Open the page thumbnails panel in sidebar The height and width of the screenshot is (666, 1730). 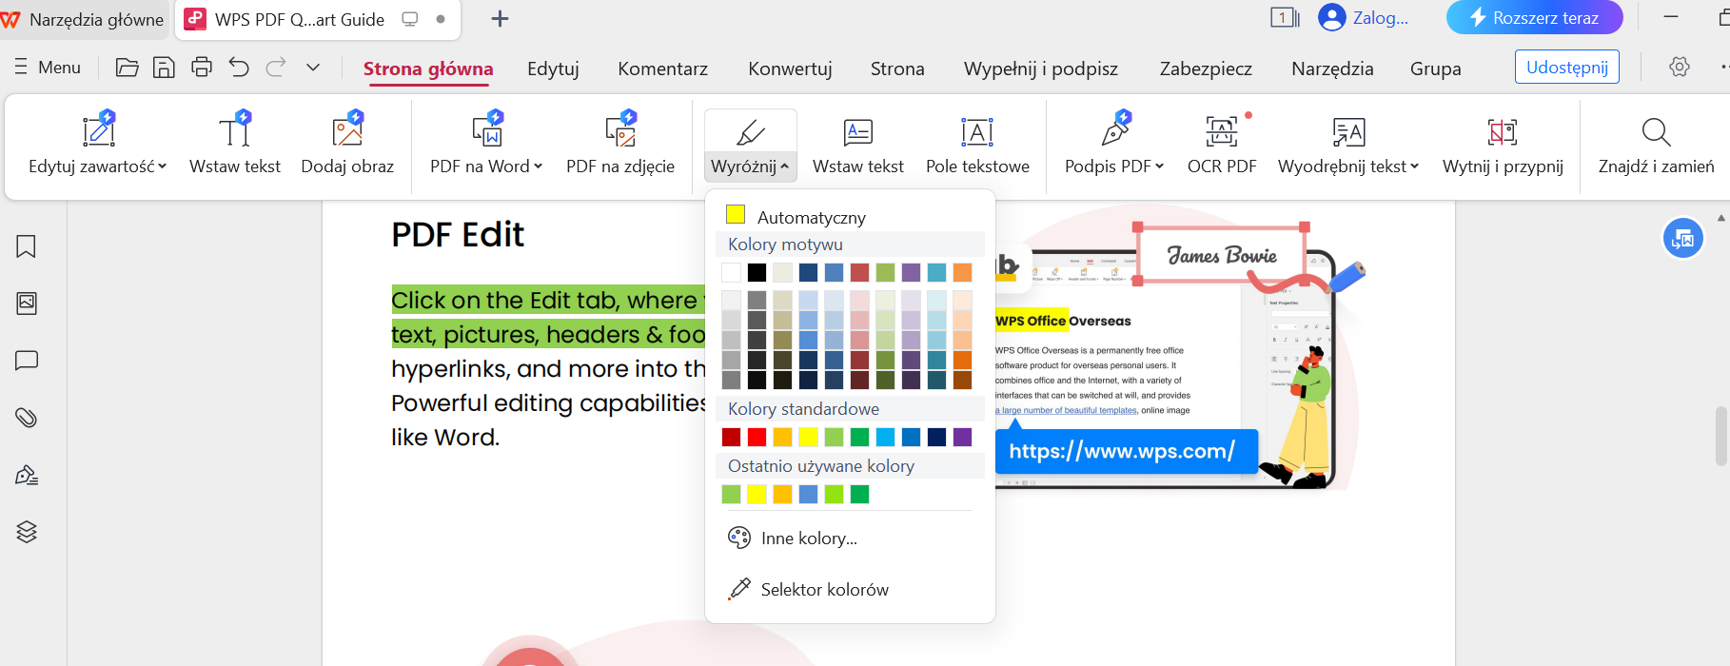pos(27,304)
